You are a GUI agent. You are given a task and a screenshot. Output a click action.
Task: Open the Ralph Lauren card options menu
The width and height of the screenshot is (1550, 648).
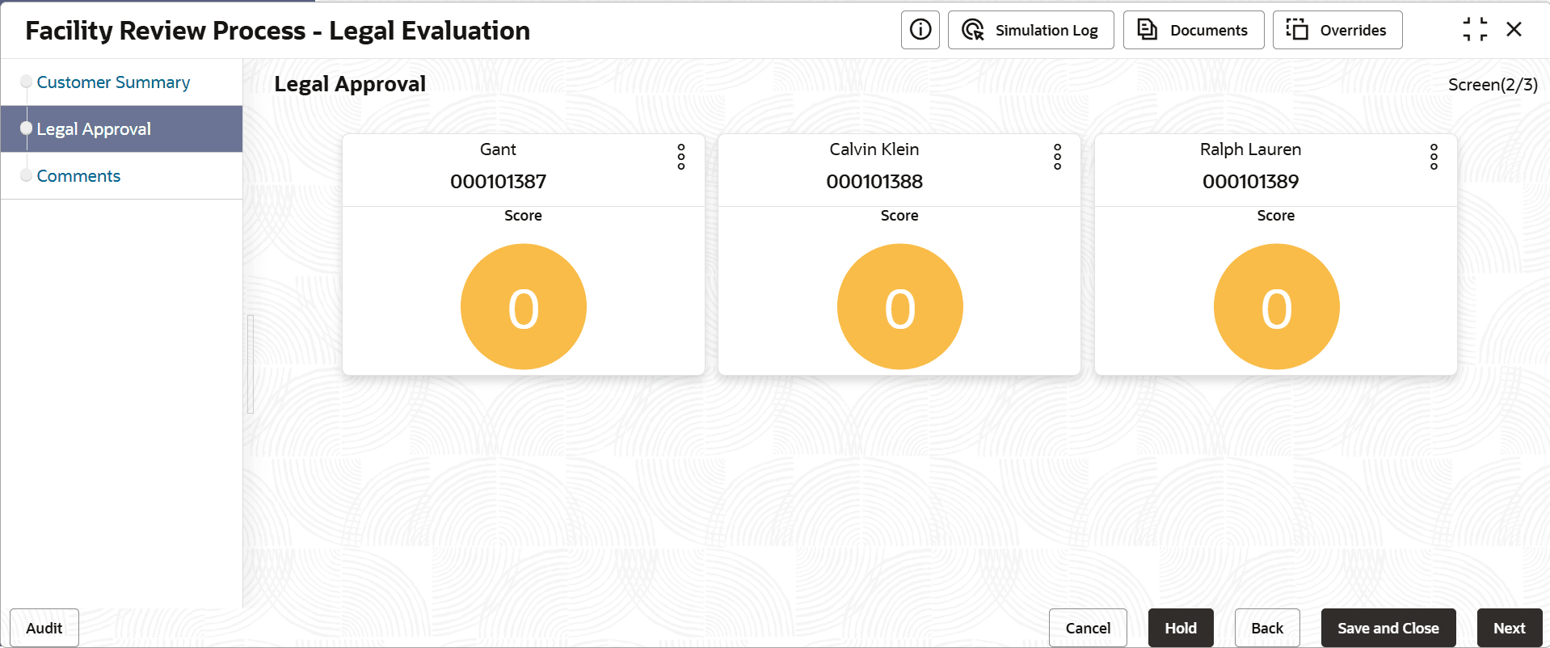click(1434, 157)
